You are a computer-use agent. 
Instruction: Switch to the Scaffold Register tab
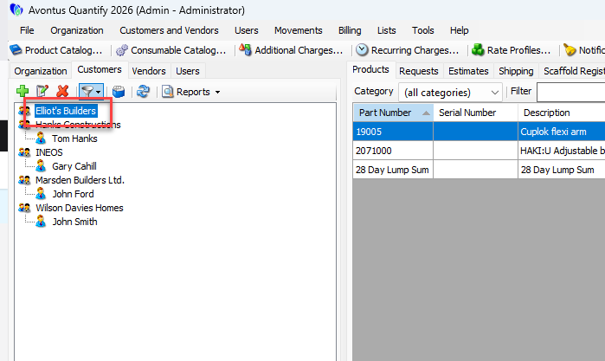pyautogui.click(x=573, y=71)
